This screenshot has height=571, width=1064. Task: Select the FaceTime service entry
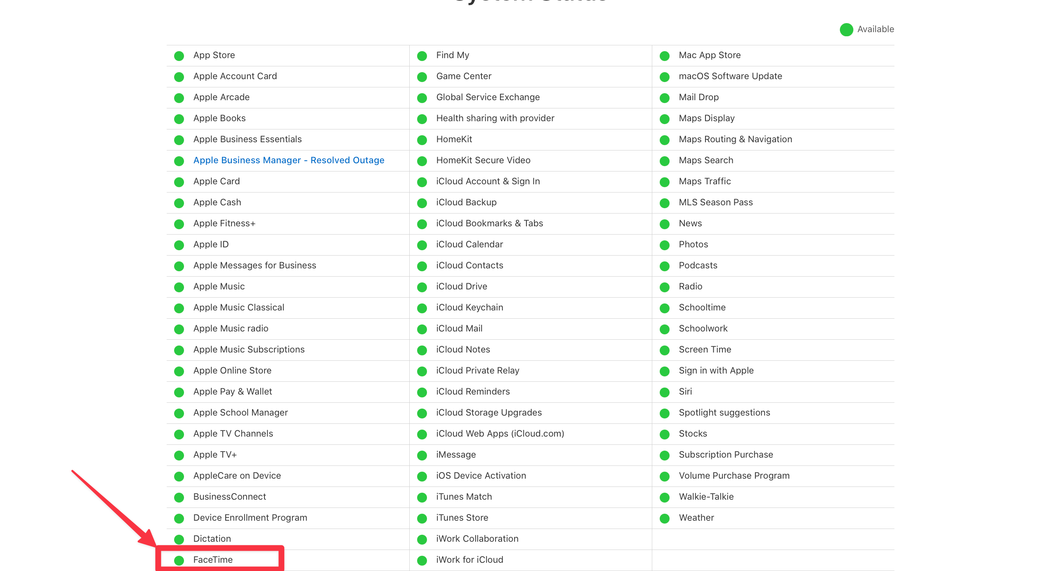(213, 560)
